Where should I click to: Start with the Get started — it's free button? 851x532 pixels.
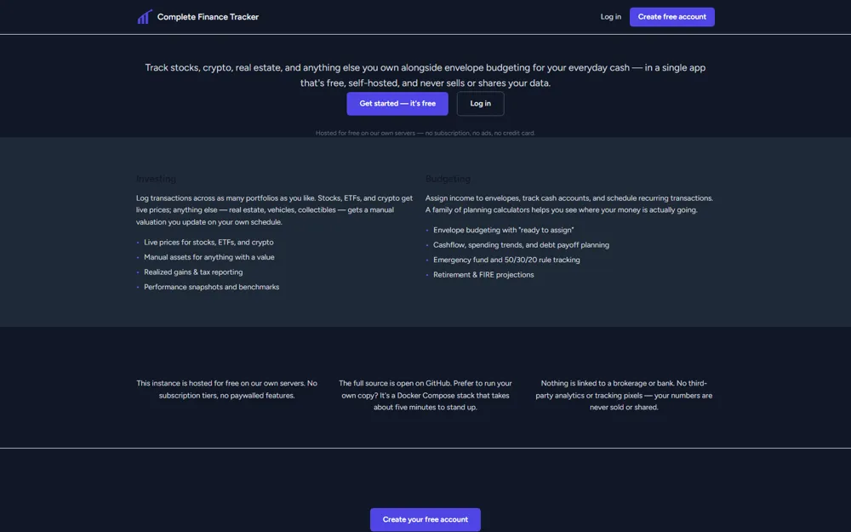(397, 104)
